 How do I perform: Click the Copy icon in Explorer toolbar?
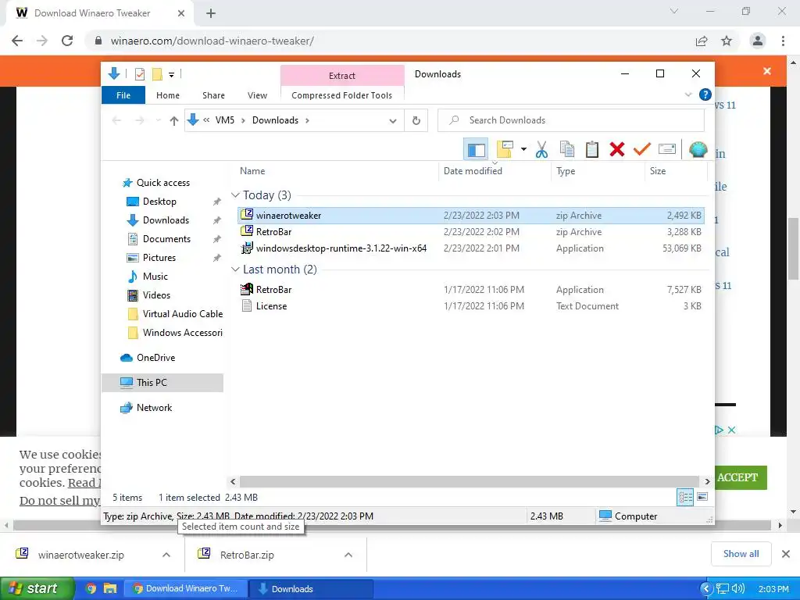click(567, 149)
